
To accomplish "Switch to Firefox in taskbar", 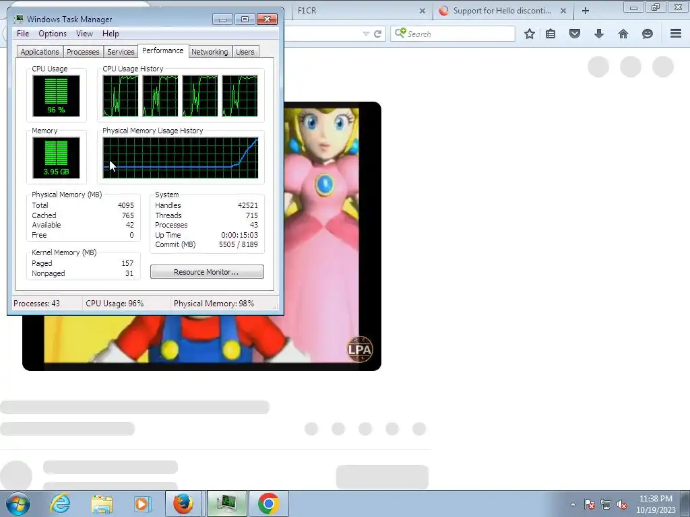I will (x=183, y=504).
